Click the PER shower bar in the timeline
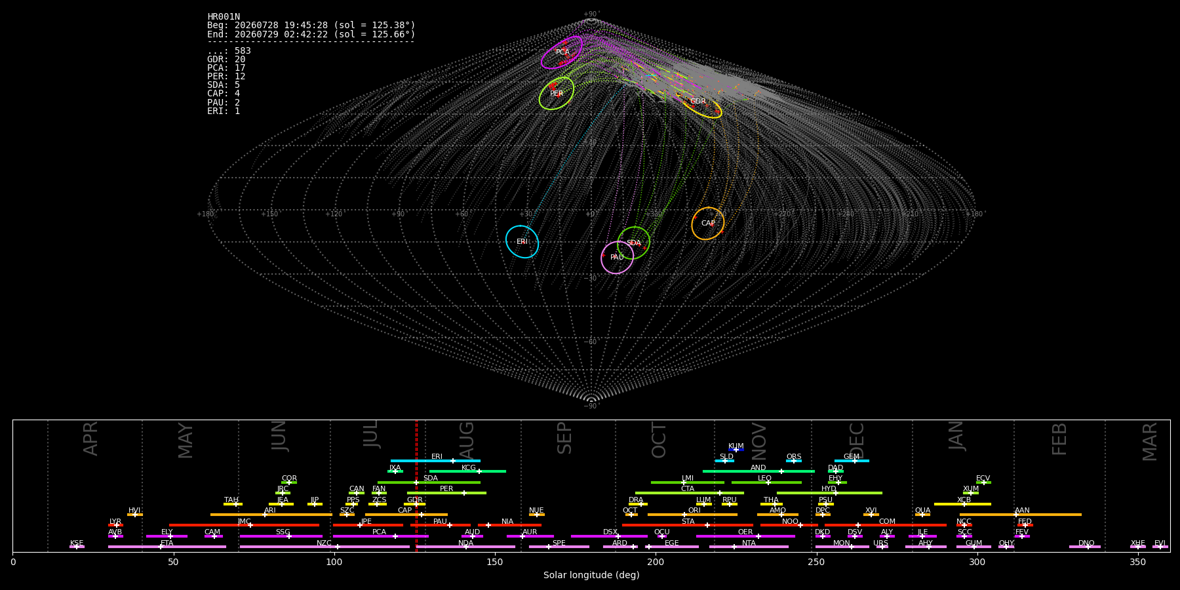Viewport: 1180px width, 590px height. point(446,493)
